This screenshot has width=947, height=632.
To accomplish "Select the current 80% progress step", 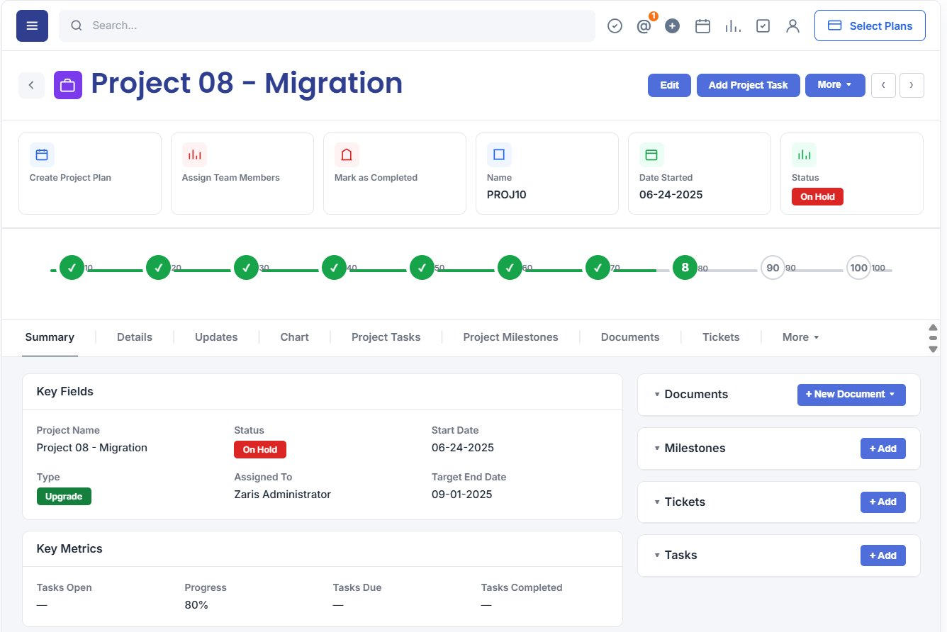I will [x=685, y=268].
